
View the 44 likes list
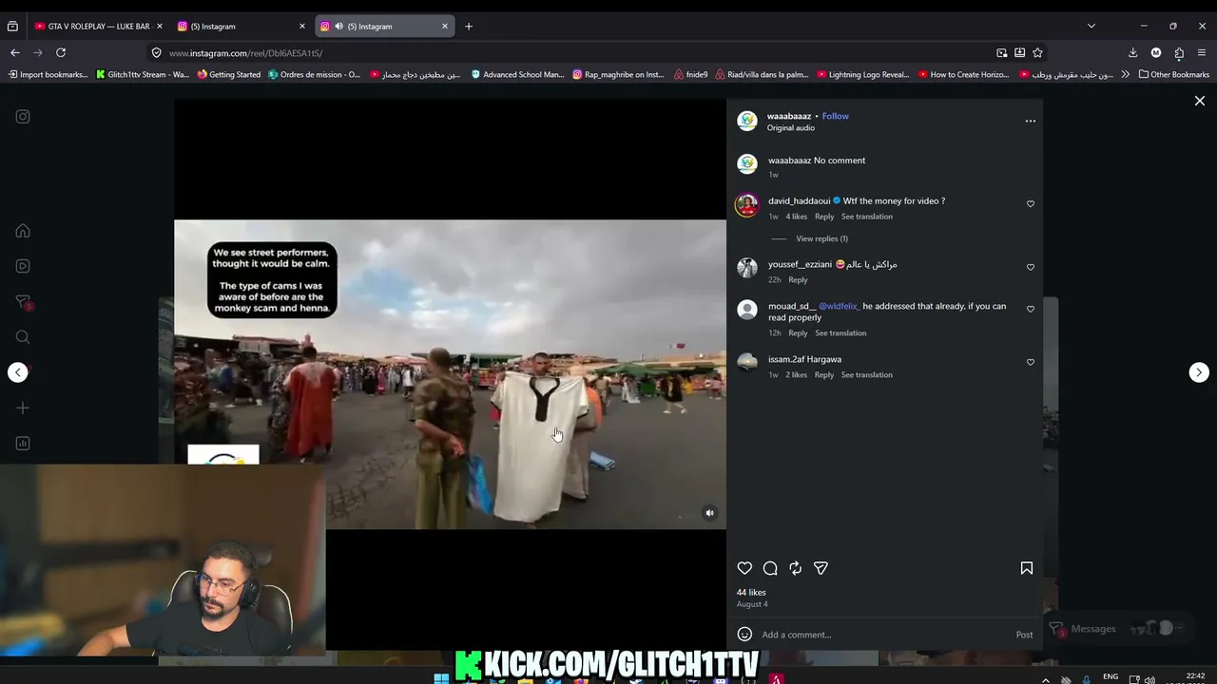click(751, 593)
